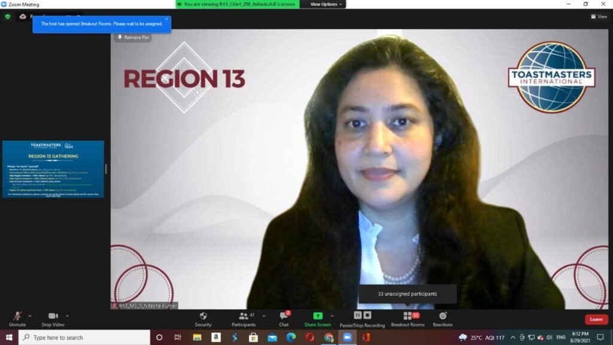Click the Windows taskbar search box

(84, 337)
